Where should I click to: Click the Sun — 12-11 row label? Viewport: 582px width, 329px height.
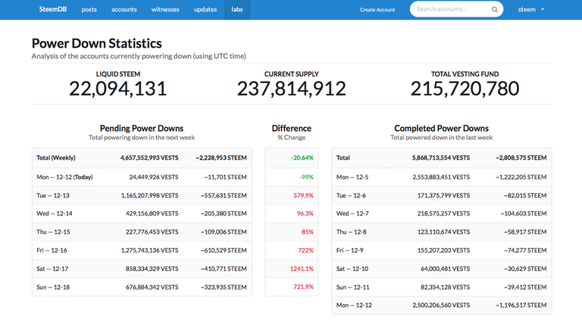coord(352,287)
